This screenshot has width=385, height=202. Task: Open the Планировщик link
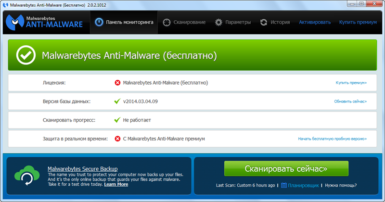click(x=303, y=185)
